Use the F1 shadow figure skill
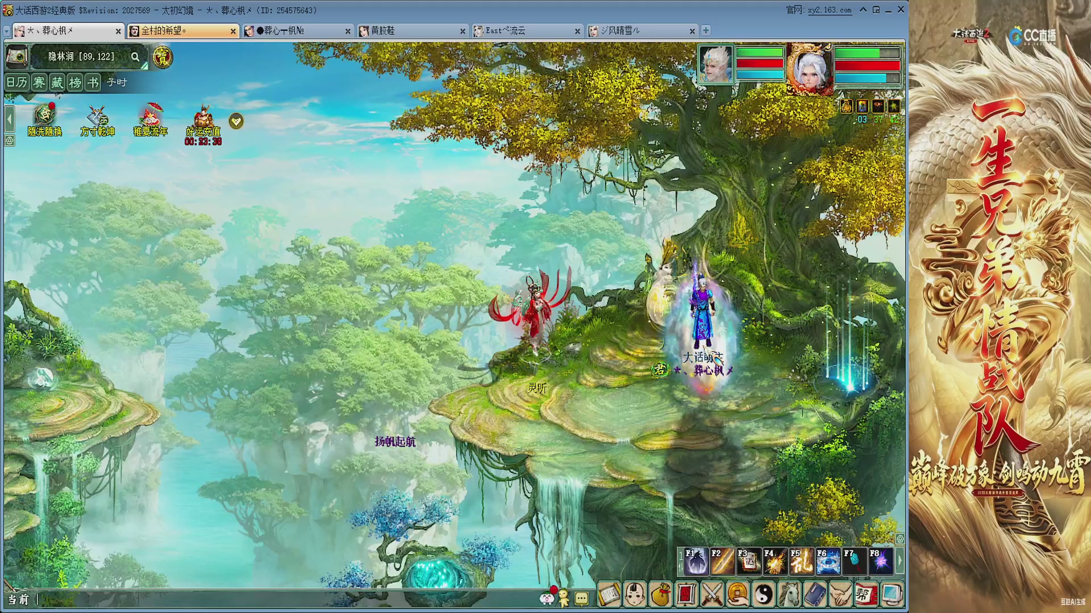Screen dimensions: 1091x613 (696, 561)
